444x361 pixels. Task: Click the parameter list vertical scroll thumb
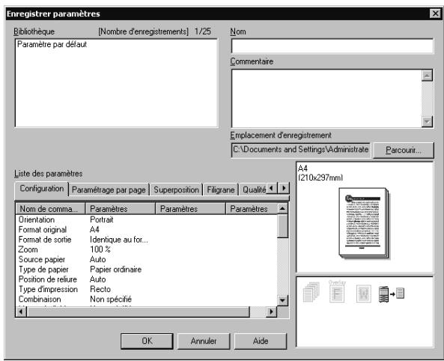tap(282, 226)
